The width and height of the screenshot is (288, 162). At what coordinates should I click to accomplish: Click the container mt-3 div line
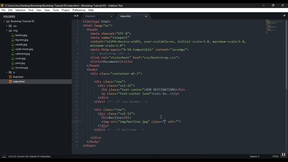[116, 74]
